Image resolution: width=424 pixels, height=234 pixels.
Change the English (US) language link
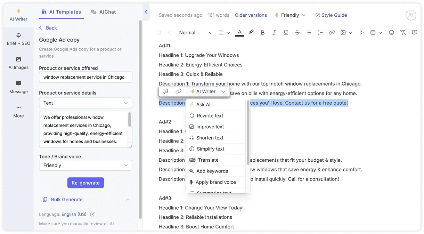(74, 214)
